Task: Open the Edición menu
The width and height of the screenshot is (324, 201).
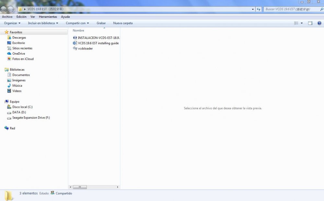Action: click(x=21, y=17)
